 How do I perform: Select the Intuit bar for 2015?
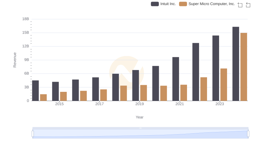(55, 91)
